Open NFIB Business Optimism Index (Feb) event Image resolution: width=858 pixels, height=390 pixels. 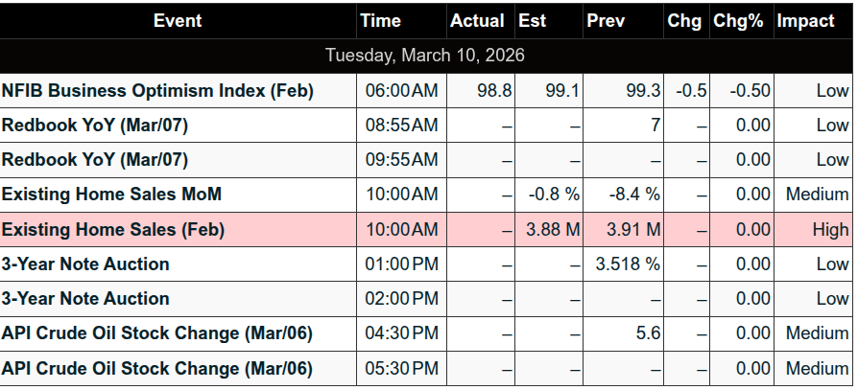click(x=157, y=91)
